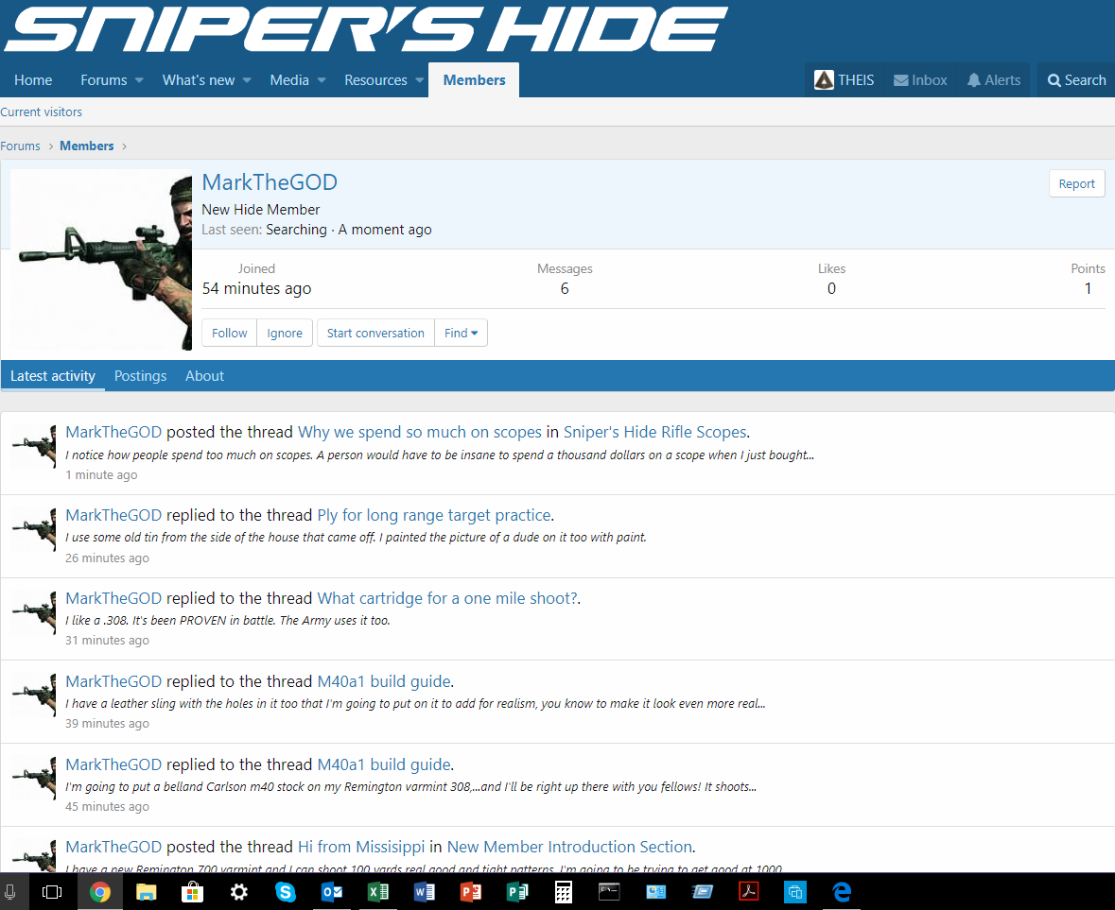Go to the Home navigation item
The height and width of the screenshot is (910, 1115).
pyautogui.click(x=33, y=80)
